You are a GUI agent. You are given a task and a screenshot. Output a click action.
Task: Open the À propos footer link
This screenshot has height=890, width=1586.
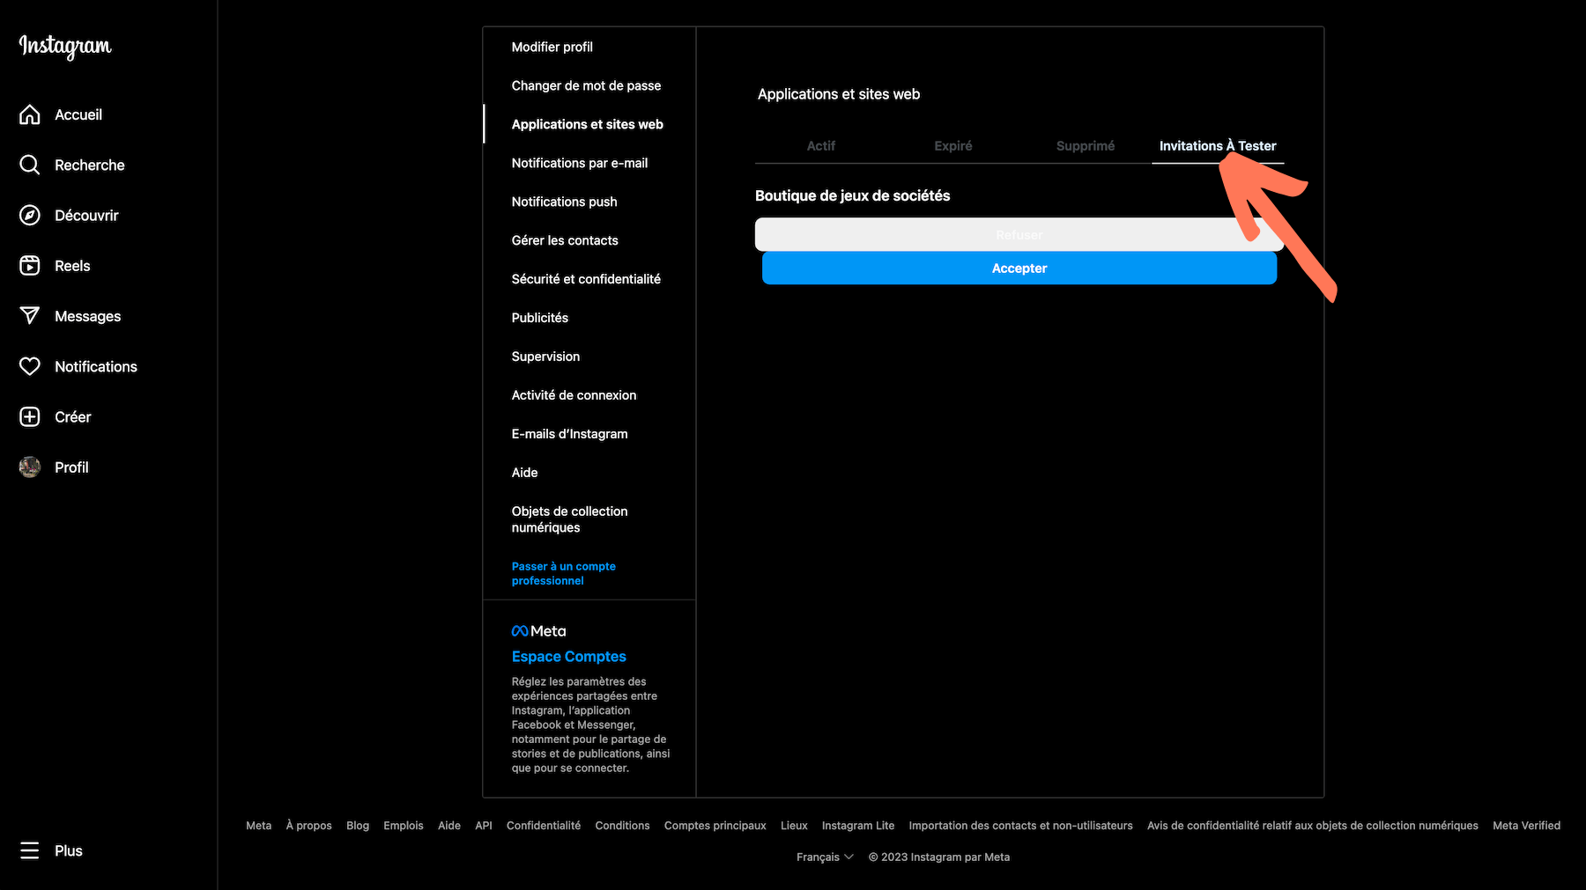[x=308, y=826]
